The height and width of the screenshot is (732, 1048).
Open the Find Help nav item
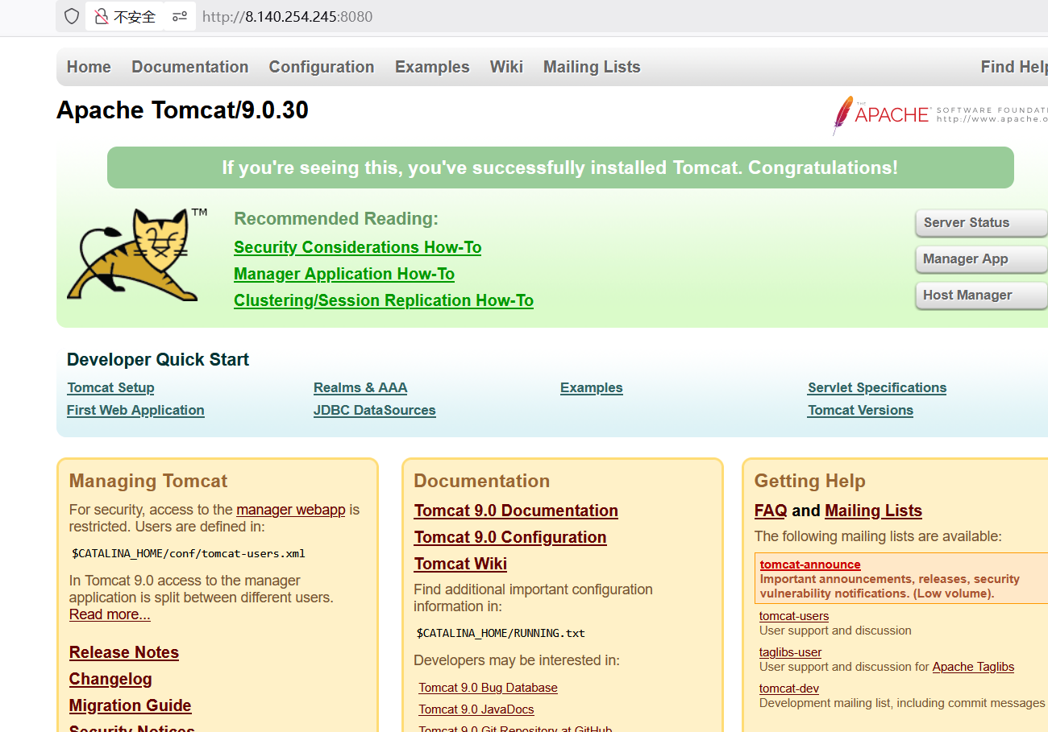coord(1014,67)
